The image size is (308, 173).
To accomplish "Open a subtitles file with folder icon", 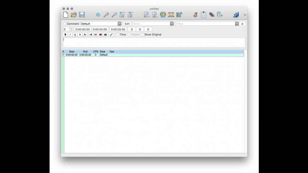I will click(x=74, y=15).
